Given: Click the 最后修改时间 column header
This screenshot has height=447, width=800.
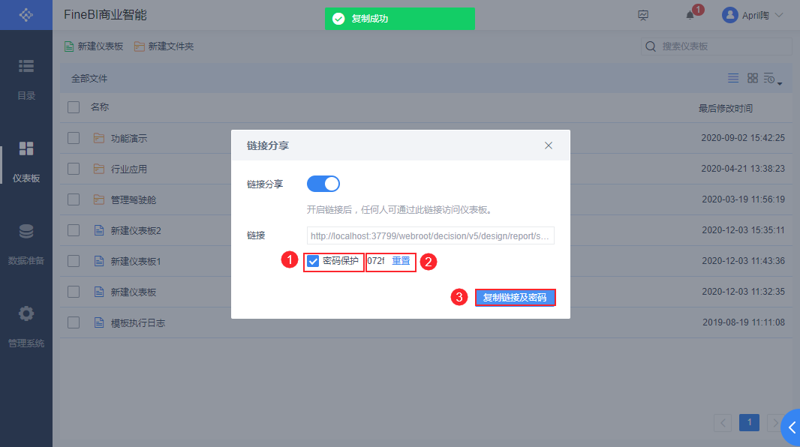Looking at the screenshot, I should click(726, 108).
